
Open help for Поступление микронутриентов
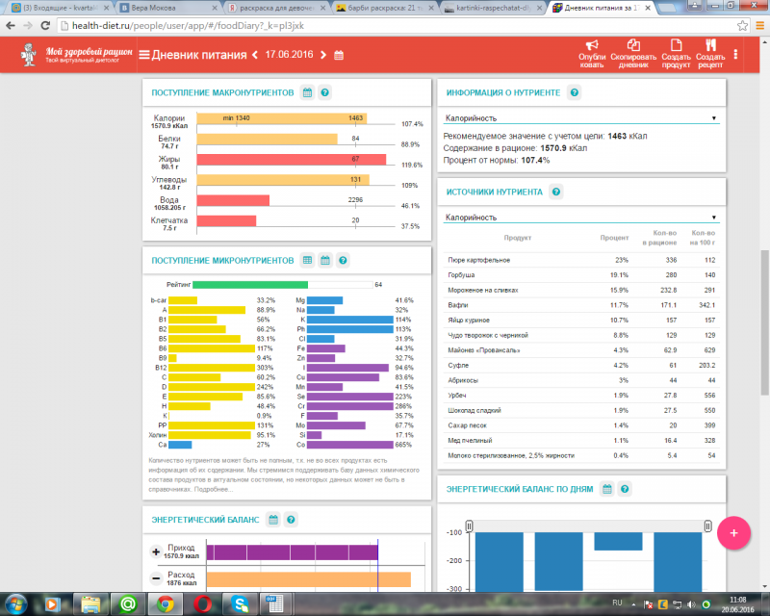[343, 260]
